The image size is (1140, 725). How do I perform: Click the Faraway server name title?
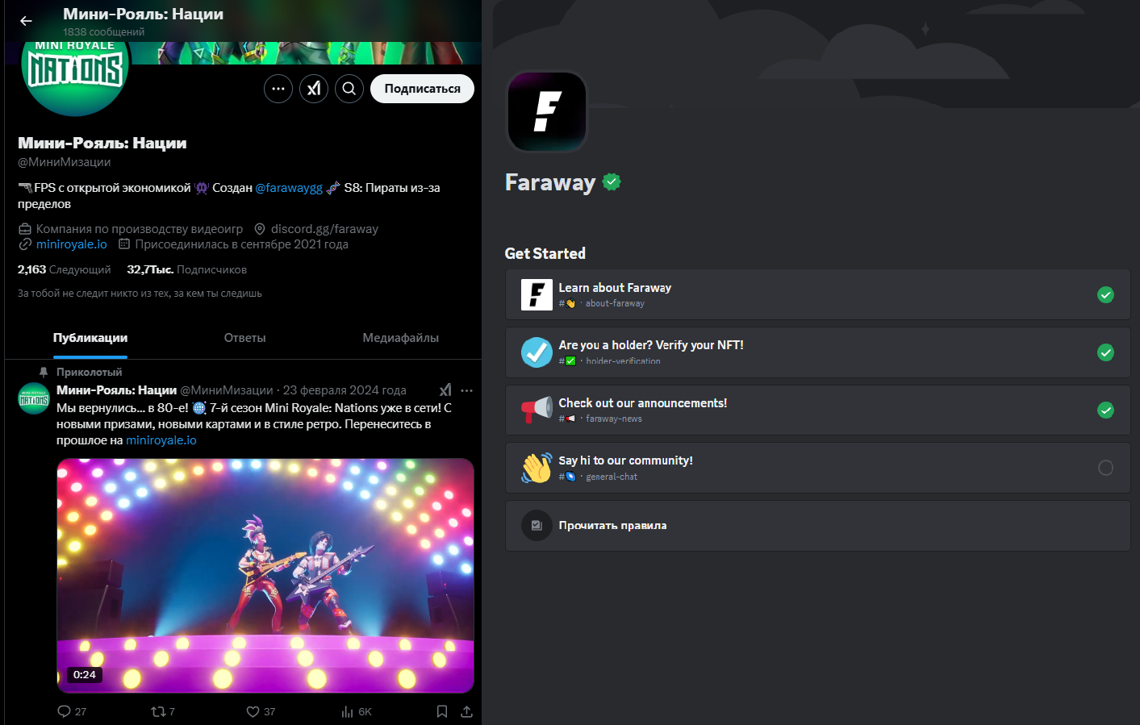550,183
